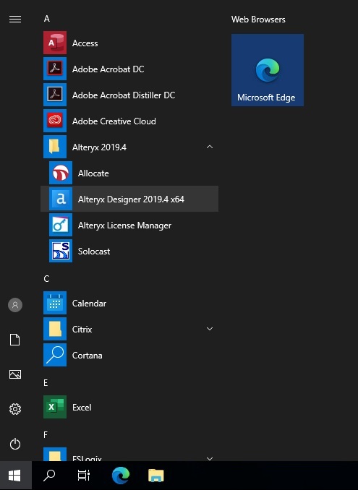Open Alteryx License Manager

pyautogui.click(x=129, y=225)
